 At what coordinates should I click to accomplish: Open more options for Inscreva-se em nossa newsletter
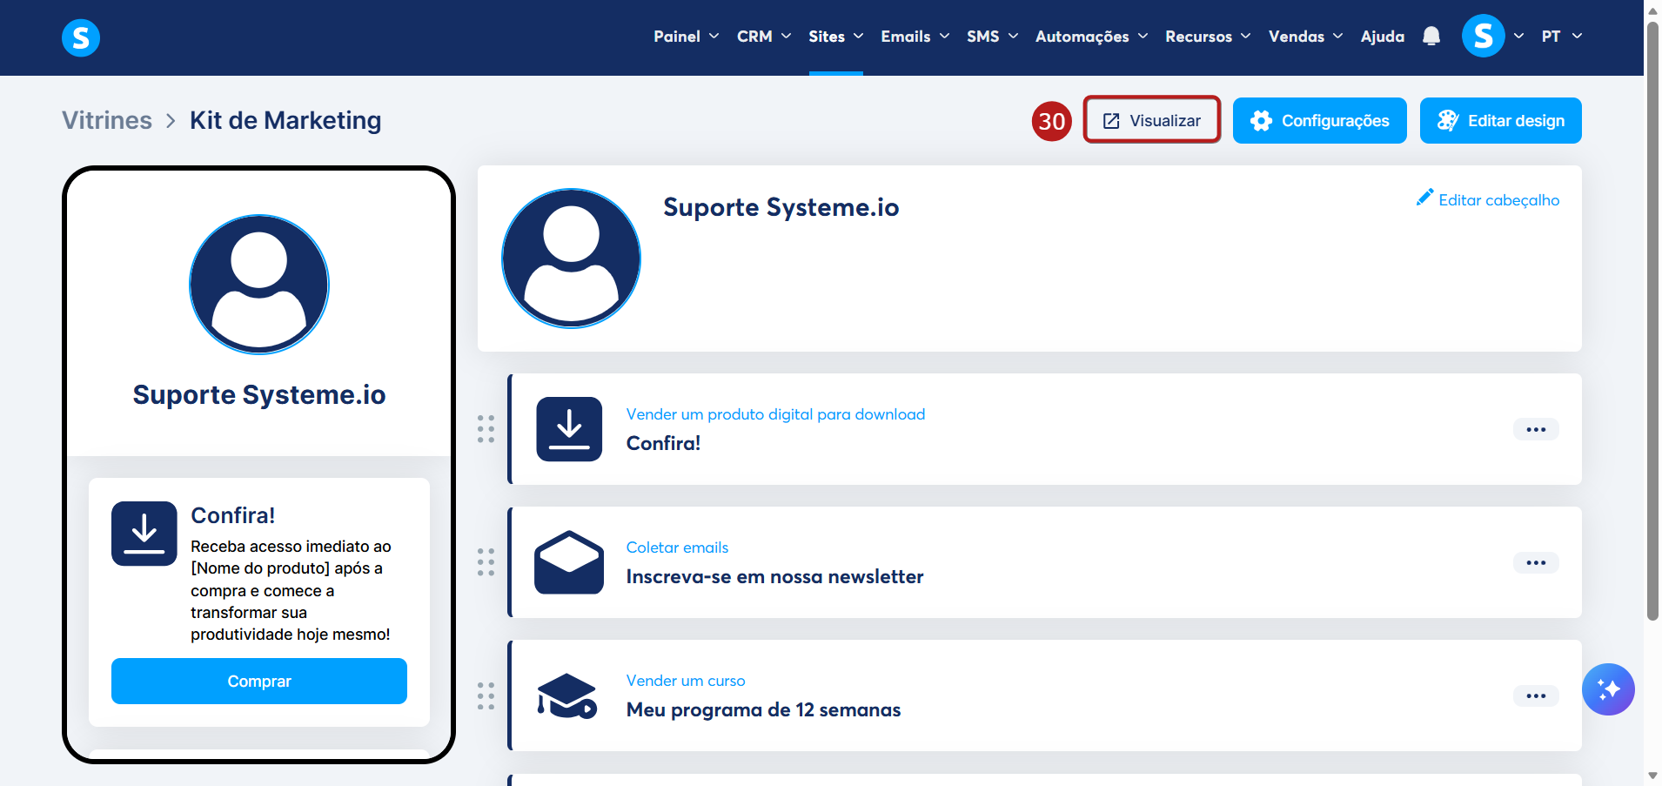[1536, 562]
